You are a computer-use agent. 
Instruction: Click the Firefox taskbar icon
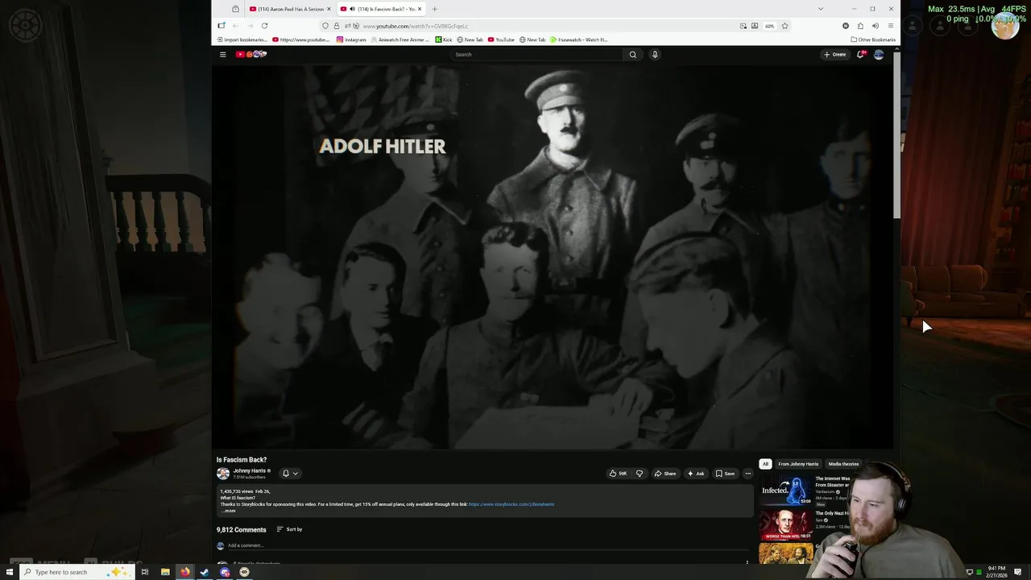pos(185,572)
